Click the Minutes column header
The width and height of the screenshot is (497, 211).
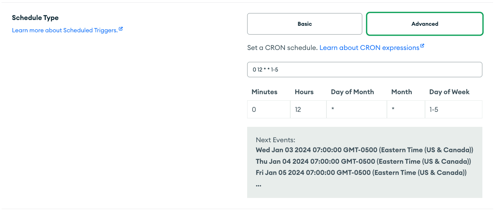point(264,92)
